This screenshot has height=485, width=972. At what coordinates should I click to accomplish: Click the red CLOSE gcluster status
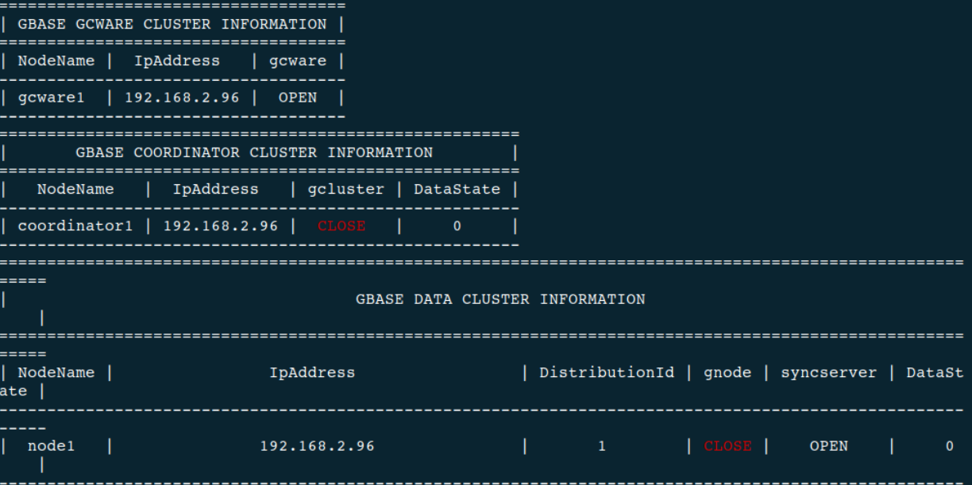point(341,225)
